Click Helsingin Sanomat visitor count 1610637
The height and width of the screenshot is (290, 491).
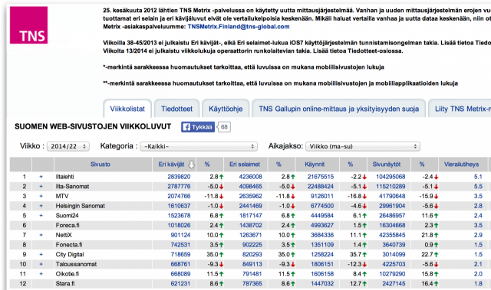point(179,206)
